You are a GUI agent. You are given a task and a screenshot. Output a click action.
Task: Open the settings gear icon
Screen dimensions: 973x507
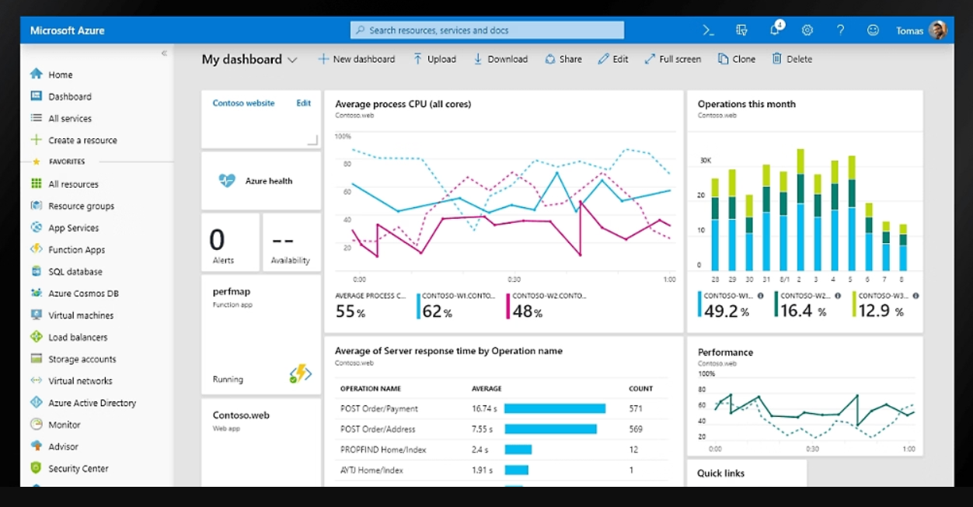click(x=807, y=30)
